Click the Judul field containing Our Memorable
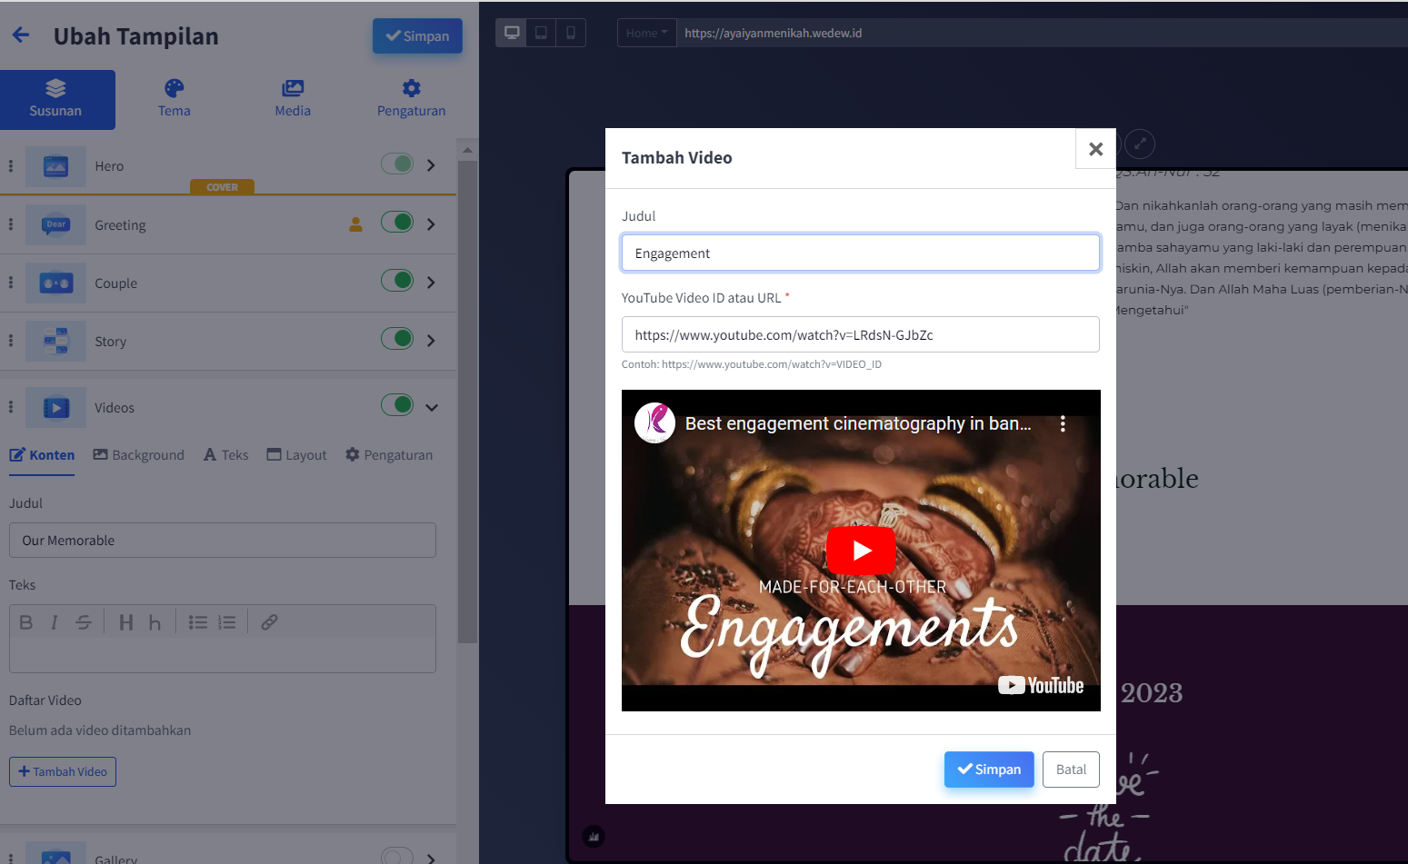 [x=223, y=540]
